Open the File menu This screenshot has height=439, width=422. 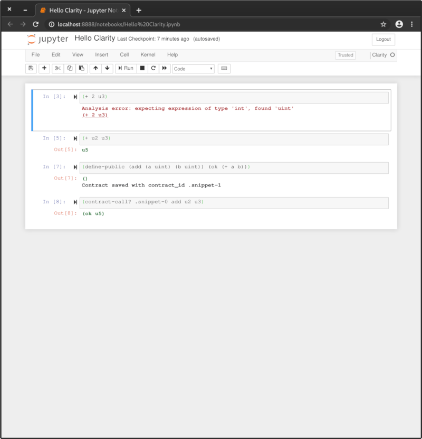pyautogui.click(x=35, y=54)
